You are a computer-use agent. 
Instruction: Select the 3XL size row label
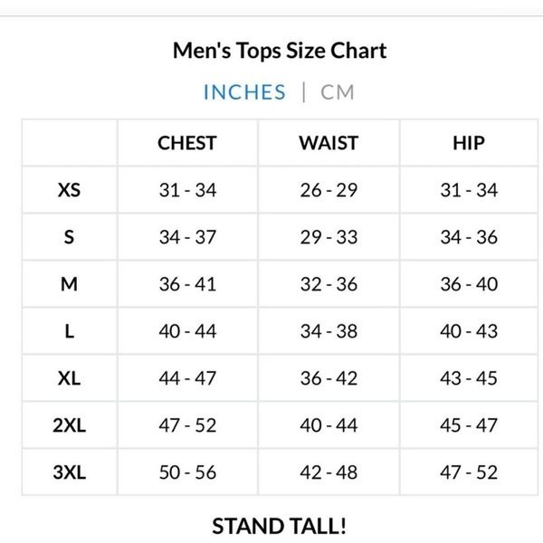[x=70, y=472]
